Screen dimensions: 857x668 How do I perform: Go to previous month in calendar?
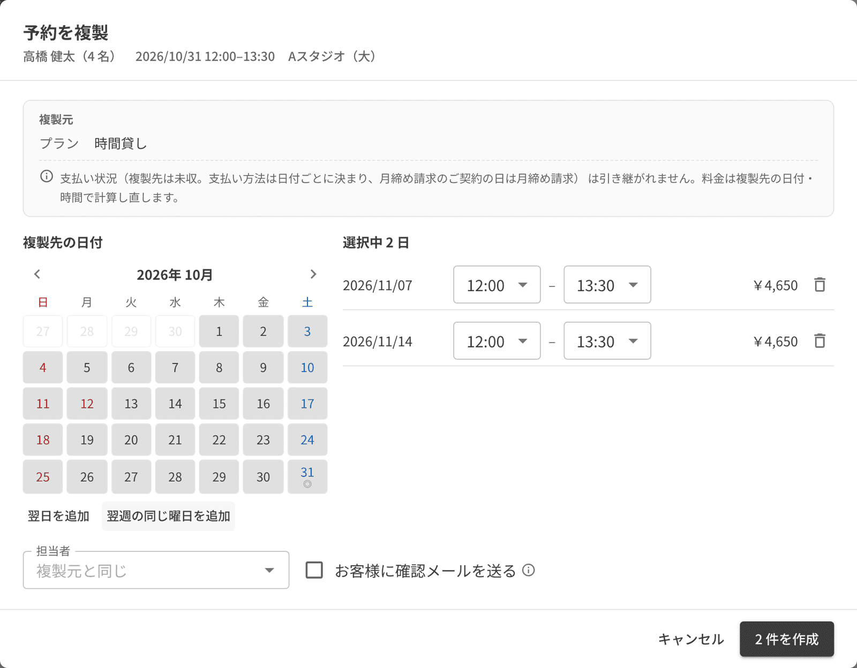(x=37, y=275)
